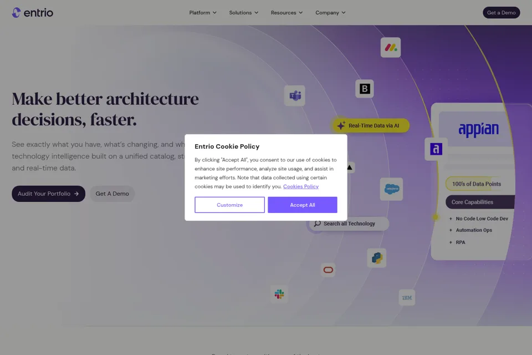Viewport: 532px width, 355px height.
Task: Expand the Resources menu chevron
Action: 300,13
